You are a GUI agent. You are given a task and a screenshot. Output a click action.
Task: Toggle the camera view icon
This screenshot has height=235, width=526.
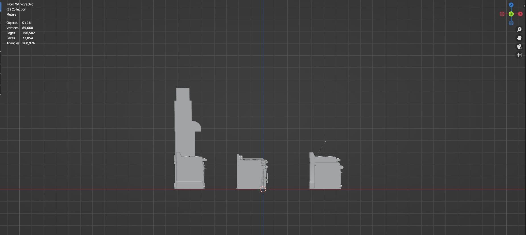click(x=519, y=47)
